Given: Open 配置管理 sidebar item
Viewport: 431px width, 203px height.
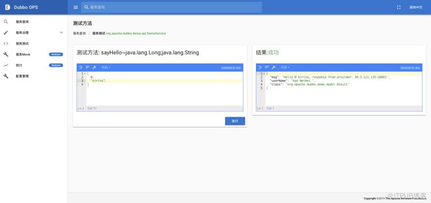Looking at the screenshot, I should tap(22, 76).
